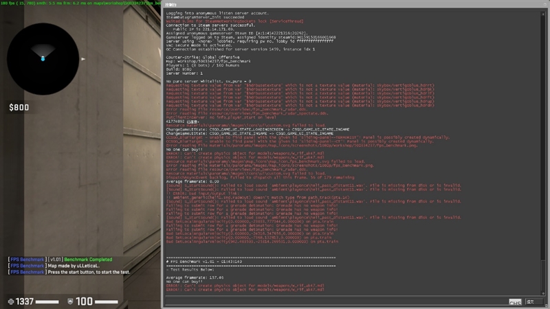Click the health bar next to 1337
The width and height of the screenshot is (550, 309).
click(x=47, y=301)
